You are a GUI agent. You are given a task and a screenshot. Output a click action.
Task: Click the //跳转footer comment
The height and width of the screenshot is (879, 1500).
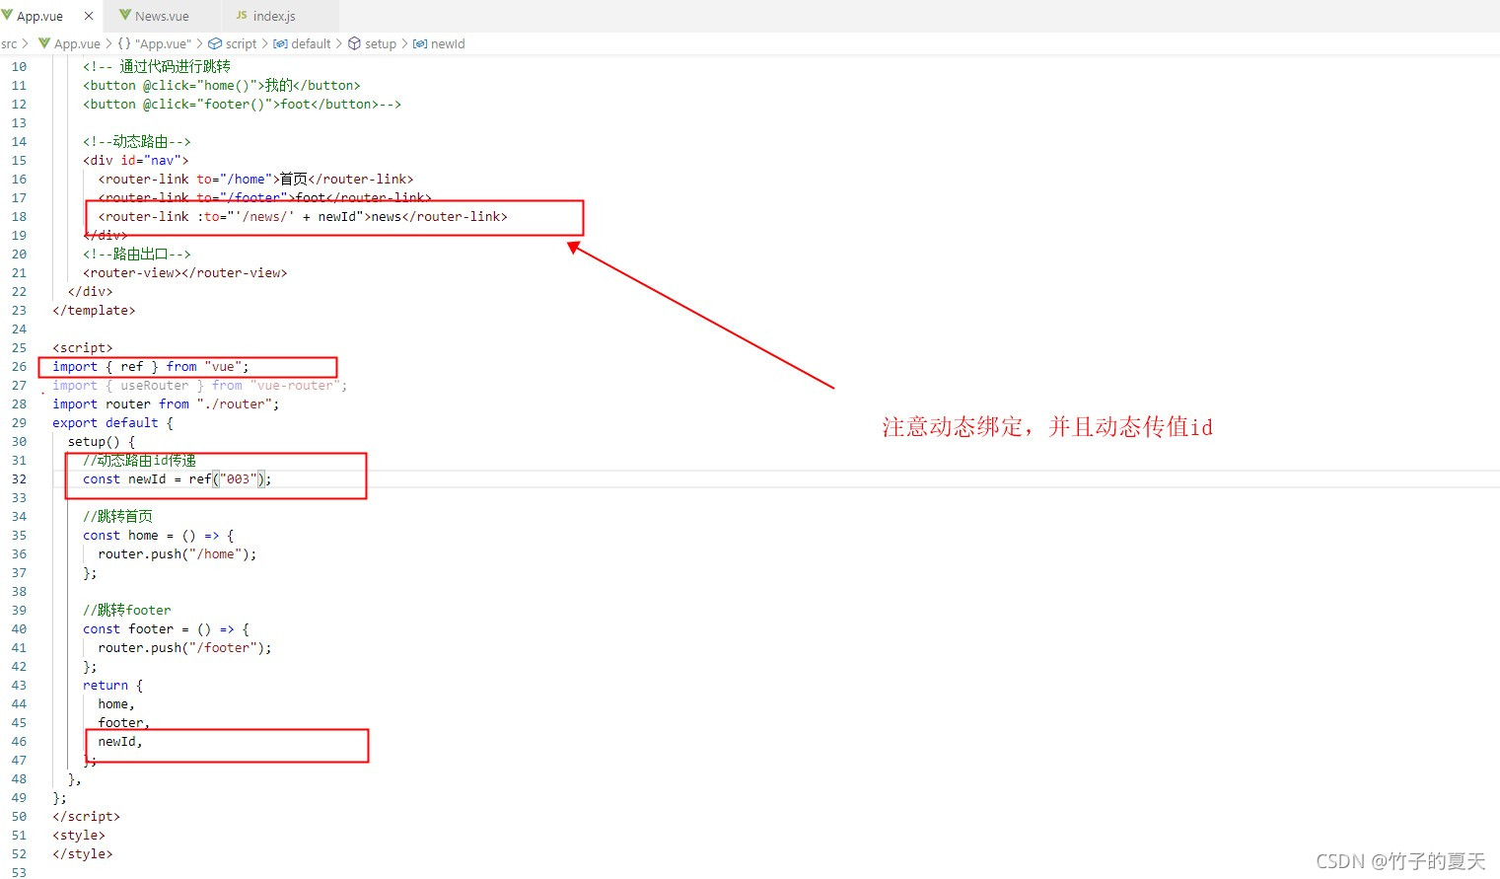coord(126,610)
